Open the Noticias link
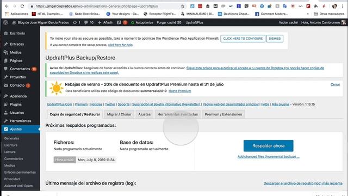Image resolution: width=348 pixels, height=196 pixels. (x=96, y=104)
